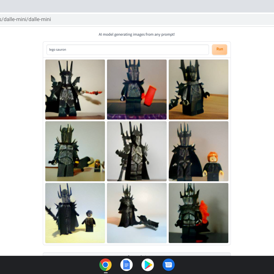Focus the prompt field containing 'lego sauron'

click(128, 50)
